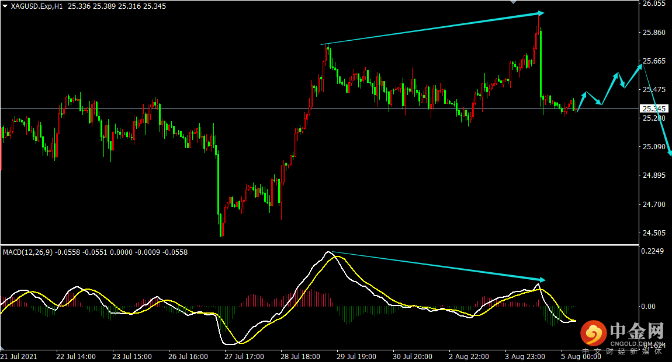
Task: Click the 24.700 price axis label
Action: pos(654,204)
